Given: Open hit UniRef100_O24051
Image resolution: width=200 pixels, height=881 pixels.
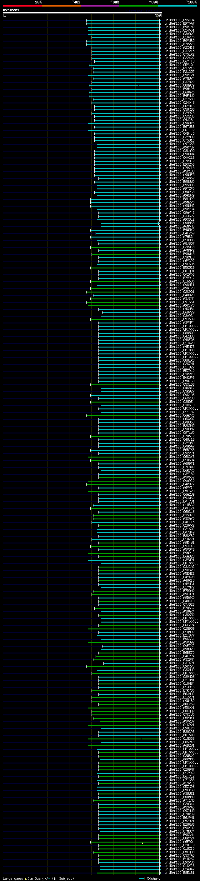Looking at the screenshot, I should point(179,30).
